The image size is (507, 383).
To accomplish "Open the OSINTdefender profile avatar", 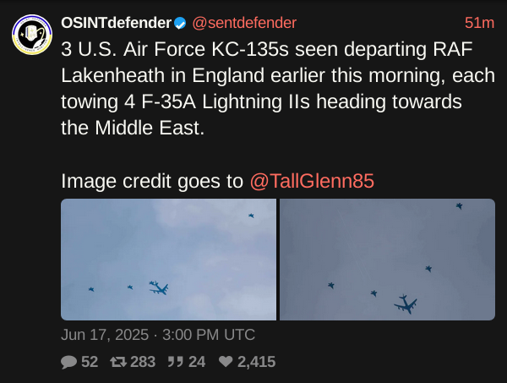I will 32,35.
